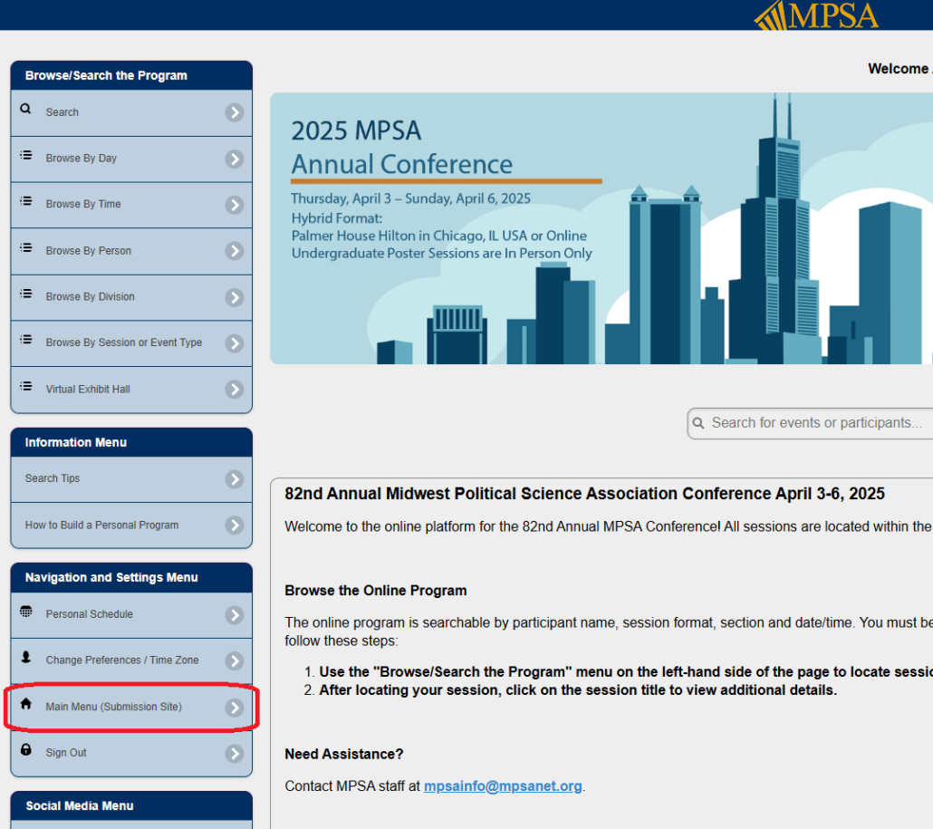Screen dimensions: 933x829
Task: Click magnifier icon in the events search box
Action: 698,423
